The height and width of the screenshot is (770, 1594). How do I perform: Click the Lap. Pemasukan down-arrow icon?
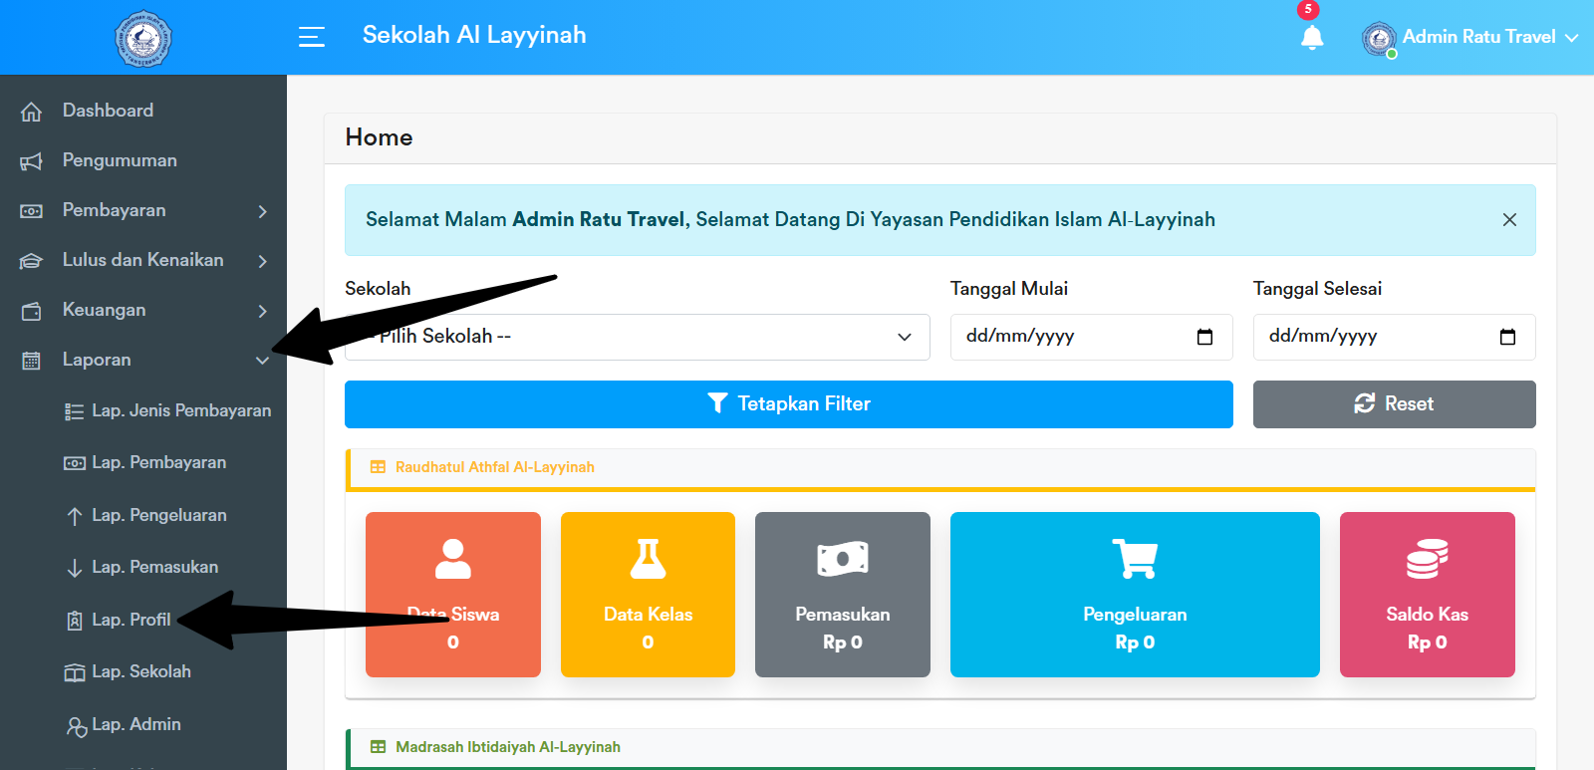(75, 568)
